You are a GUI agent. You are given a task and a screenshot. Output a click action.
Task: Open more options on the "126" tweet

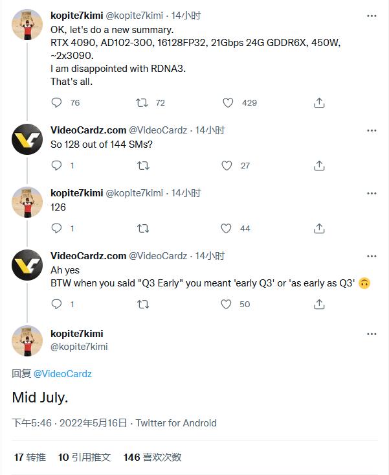372,193
